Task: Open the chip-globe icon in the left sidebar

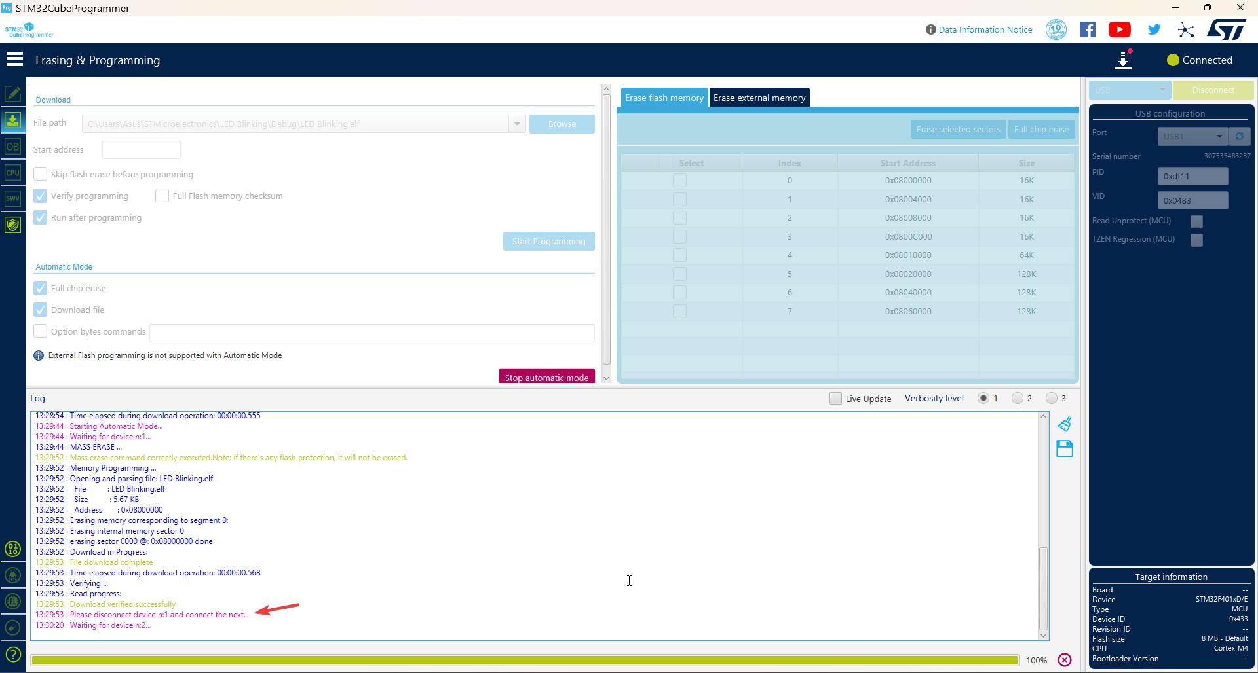Action: pos(13,602)
